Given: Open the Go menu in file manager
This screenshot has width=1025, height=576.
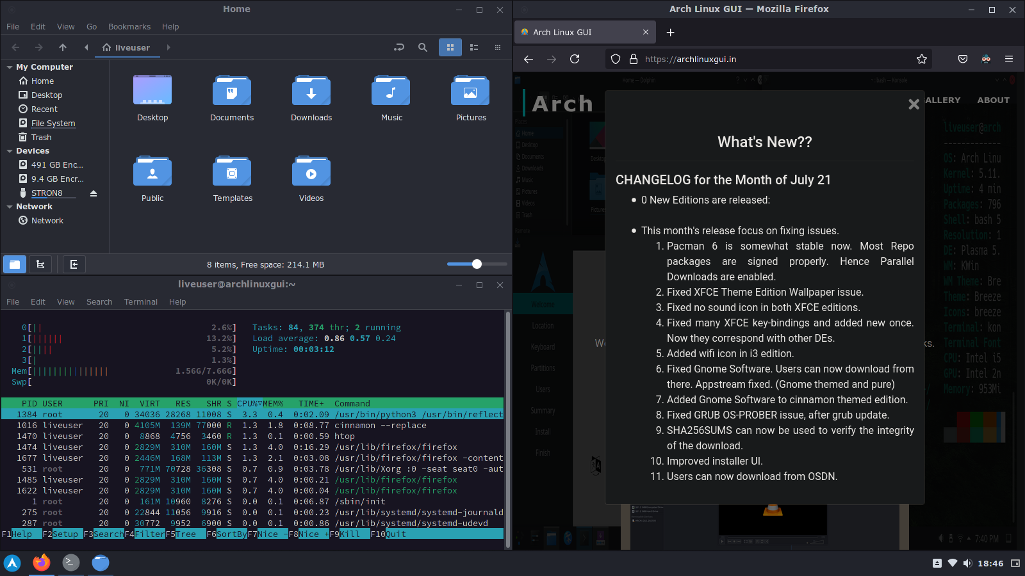Looking at the screenshot, I should tap(92, 27).
